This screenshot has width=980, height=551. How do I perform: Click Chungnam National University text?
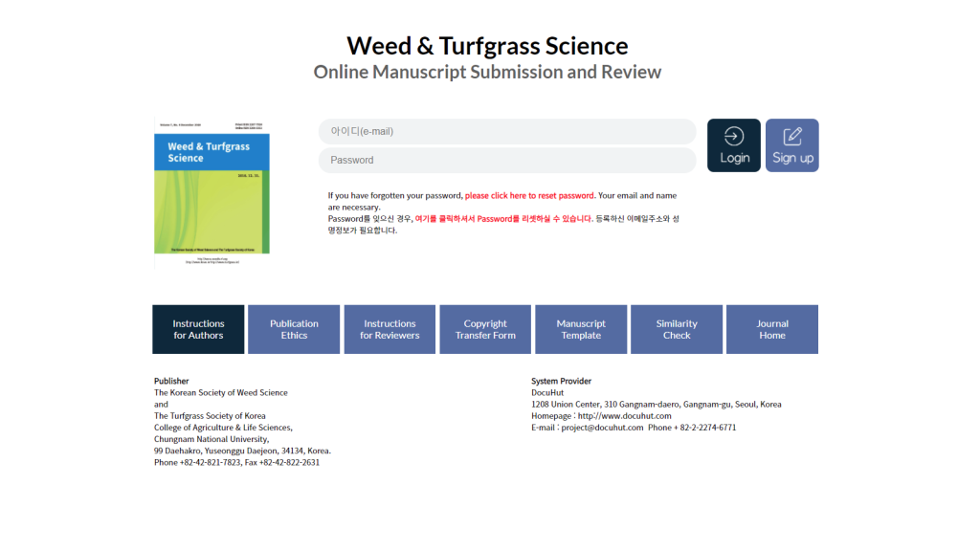tap(212, 439)
